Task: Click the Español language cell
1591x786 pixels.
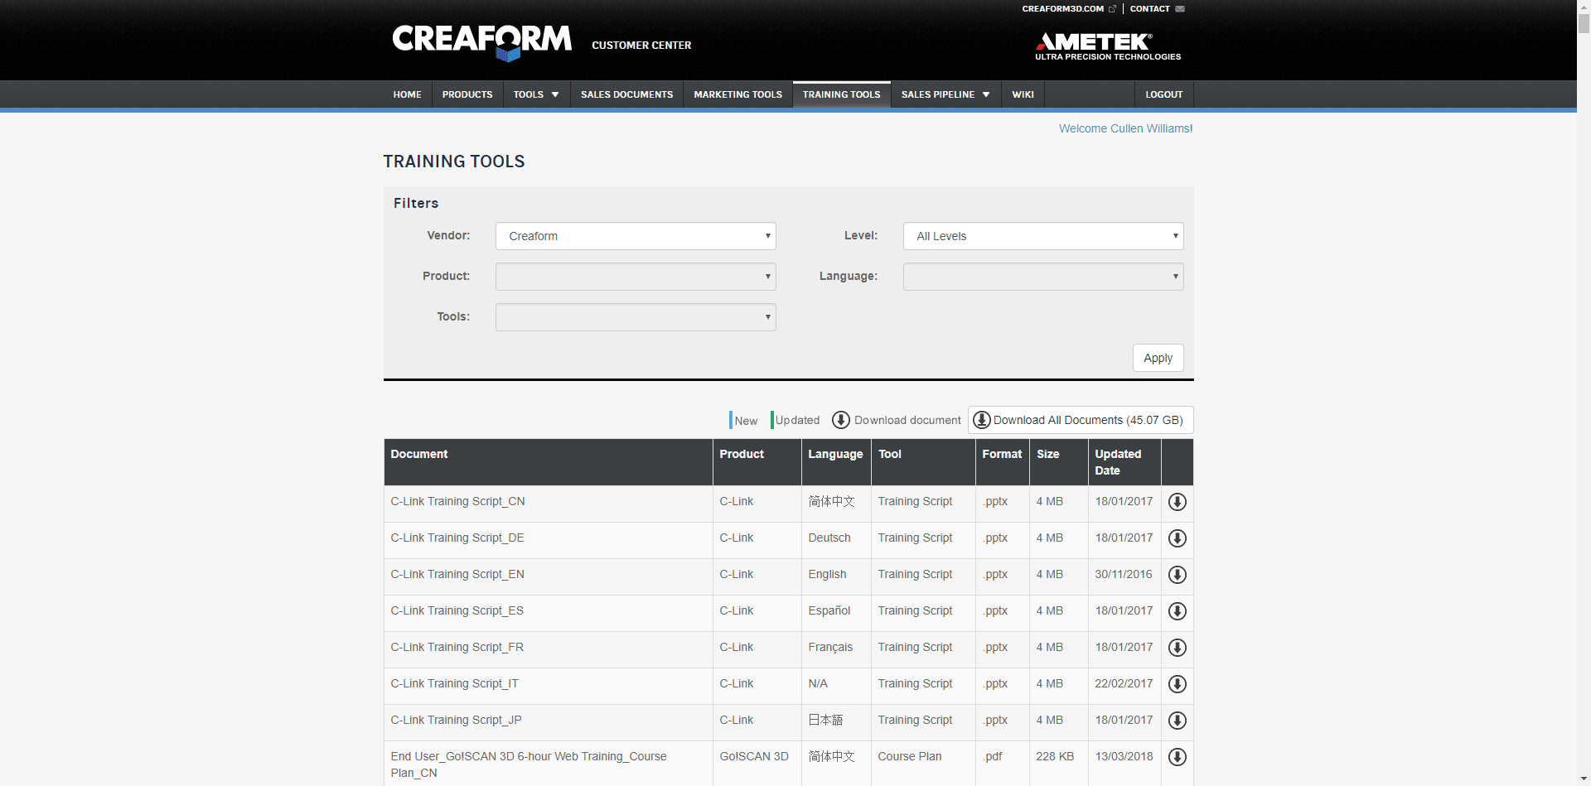Action: tap(829, 610)
